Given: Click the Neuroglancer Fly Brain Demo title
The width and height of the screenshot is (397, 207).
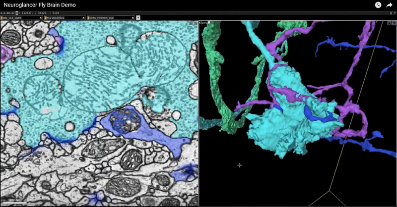Looking at the screenshot, I should coord(40,4).
